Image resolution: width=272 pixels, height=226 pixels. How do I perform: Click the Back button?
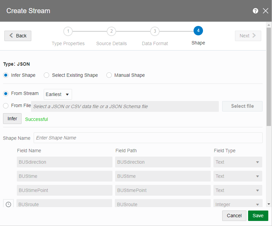coord(18,36)
